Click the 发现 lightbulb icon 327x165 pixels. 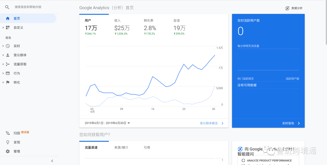8,142
